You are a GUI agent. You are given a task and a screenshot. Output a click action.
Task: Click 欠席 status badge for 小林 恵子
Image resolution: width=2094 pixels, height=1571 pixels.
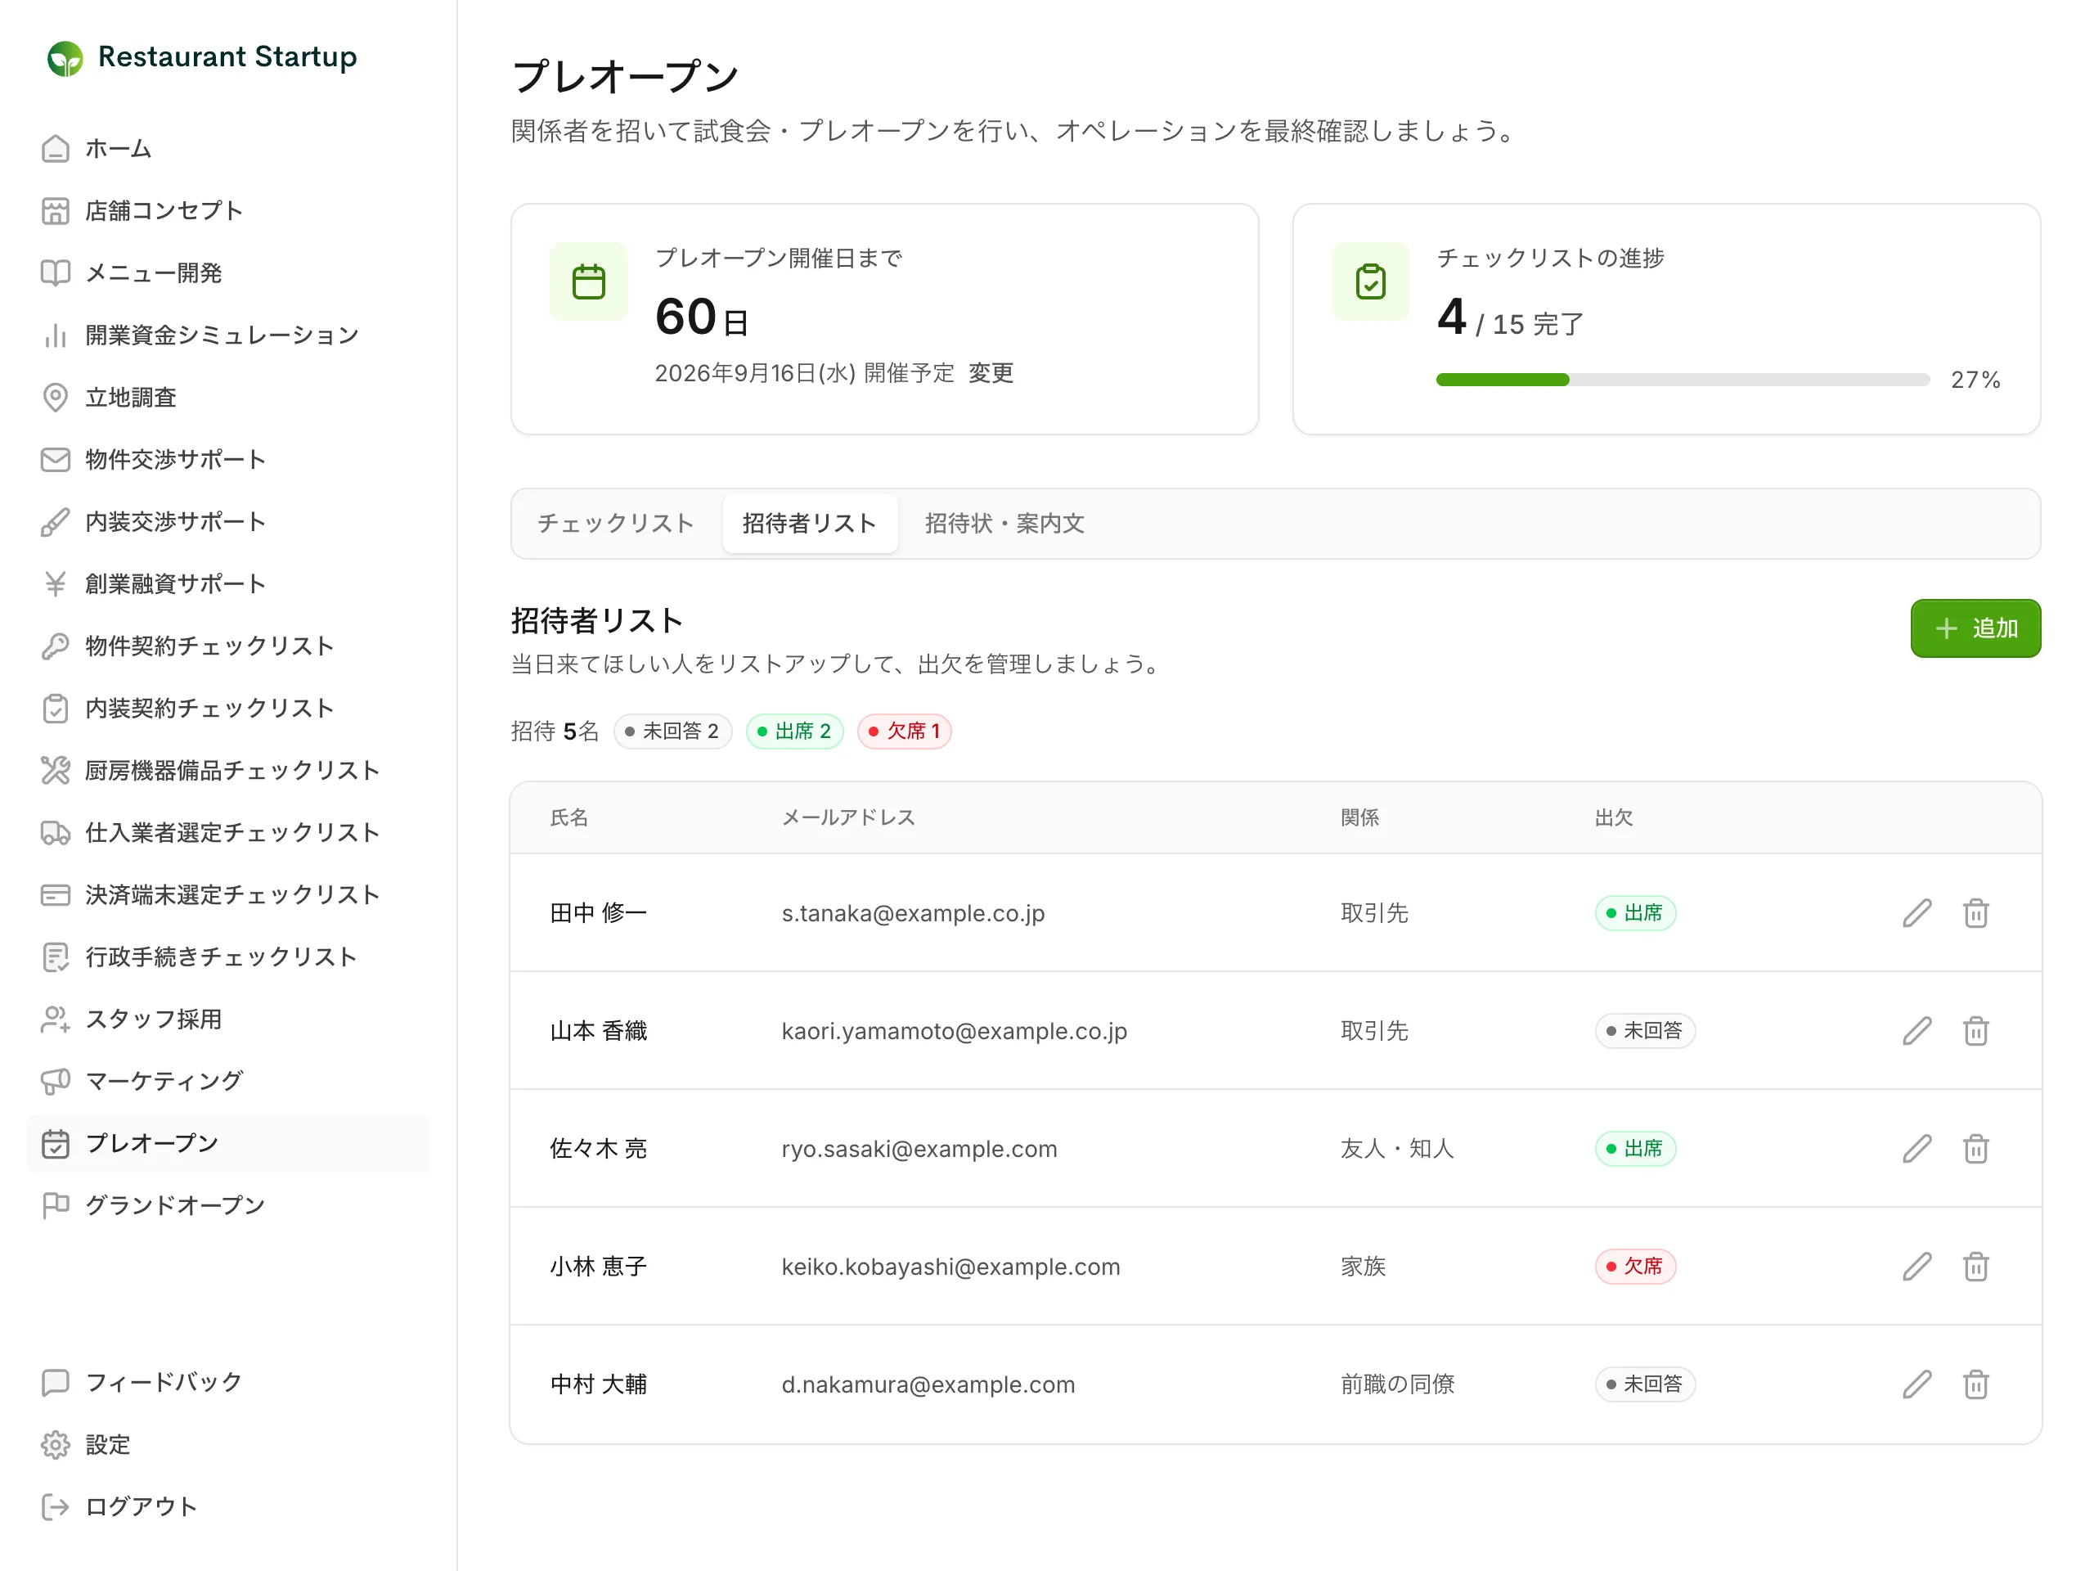coord(1636,1266)
